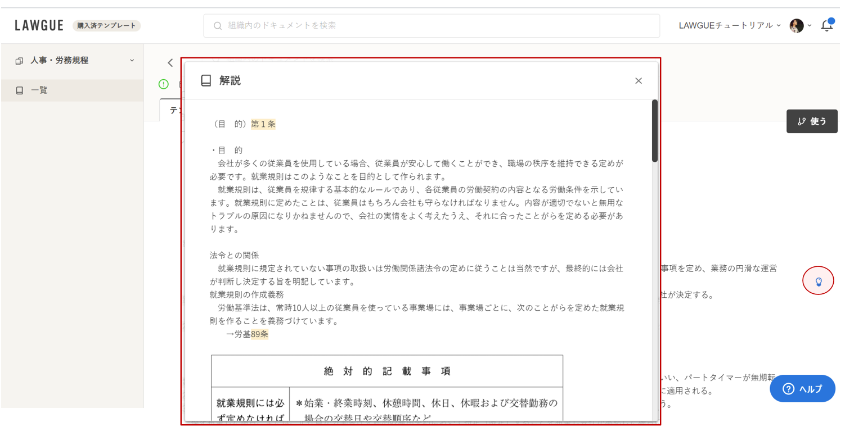This screenshot has height=436, width=845.
Task: Go back using the left arrow
Action: 170,63
